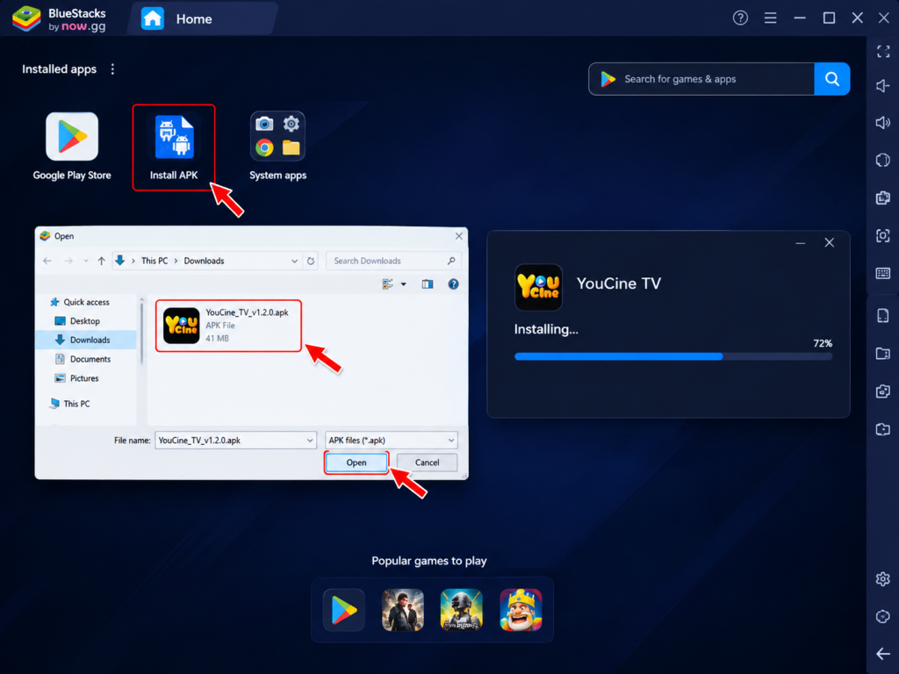
Task: Raise volume using the sidebar icon
Action: [883, 123]
